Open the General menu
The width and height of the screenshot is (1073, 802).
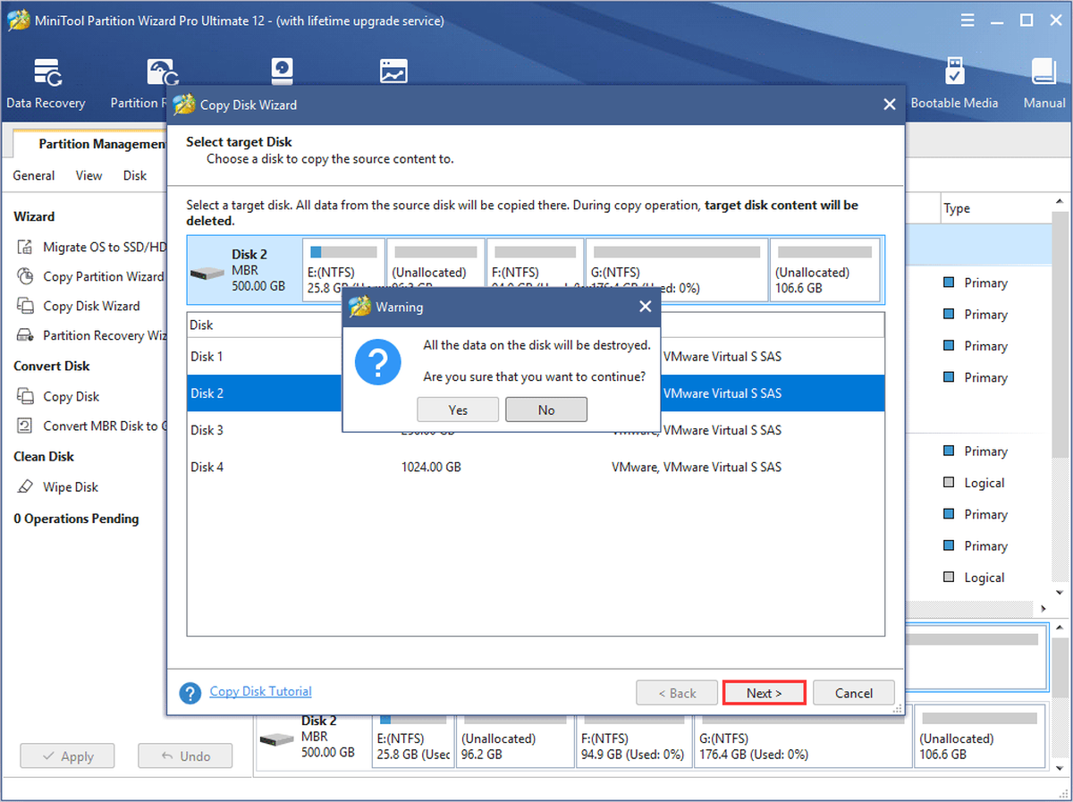point(34,175)
